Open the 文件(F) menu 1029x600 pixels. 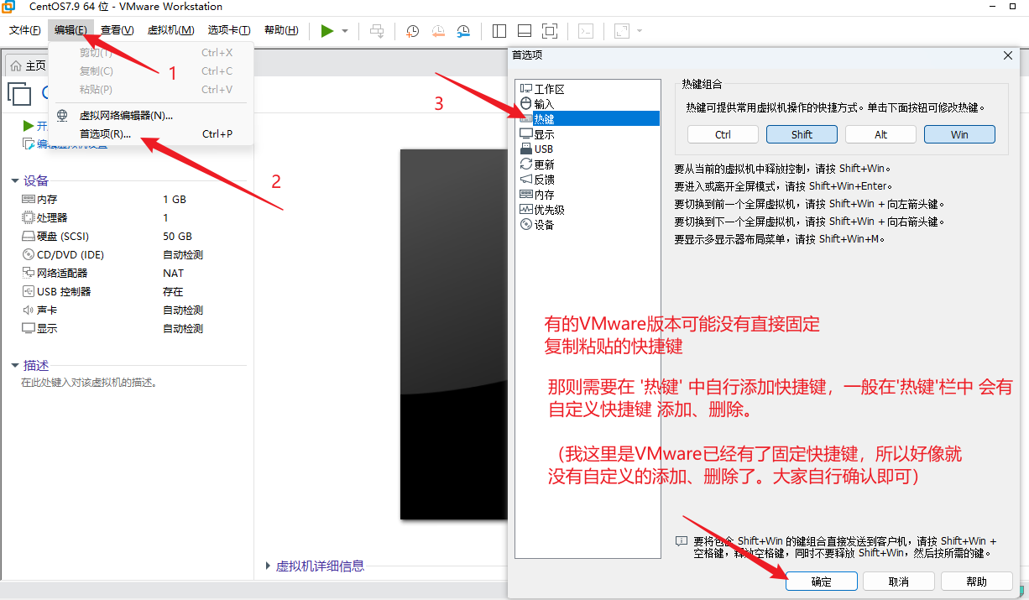tap(25, 30)
